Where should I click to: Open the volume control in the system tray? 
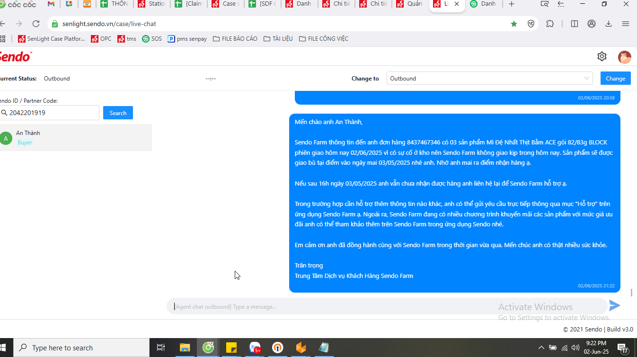[576, 348]
